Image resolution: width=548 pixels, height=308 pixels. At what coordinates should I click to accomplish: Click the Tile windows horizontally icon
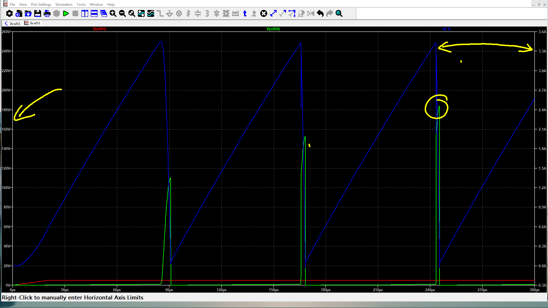coord(94,13)
